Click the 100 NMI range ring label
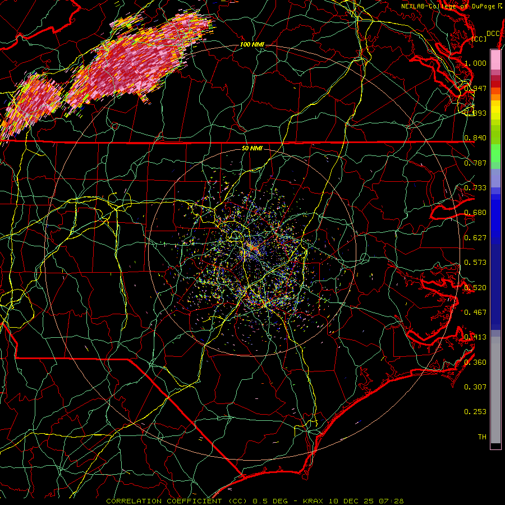 pos(252,44)
